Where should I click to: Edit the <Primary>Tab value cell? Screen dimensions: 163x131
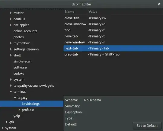(98, 48)
